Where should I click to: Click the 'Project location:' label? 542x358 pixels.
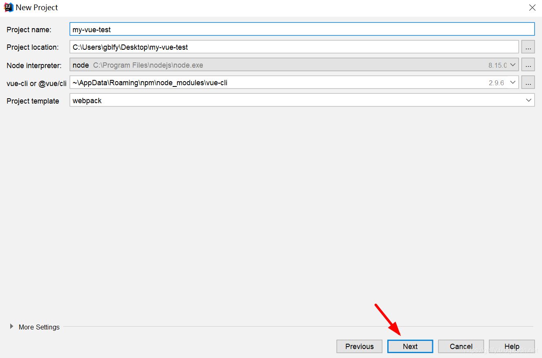33,47
